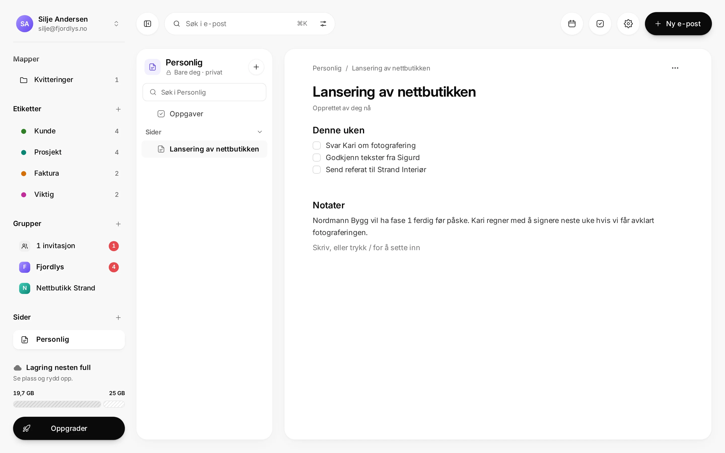Click 'Lagring nesten full' storage notice

pos(58,368)
